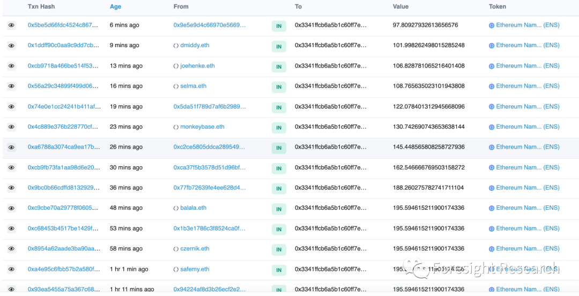Viewport: 579px width, 296px height.
Task: Open transaction hash 0x5be5d66fdc4524c867
Action: 63,25
